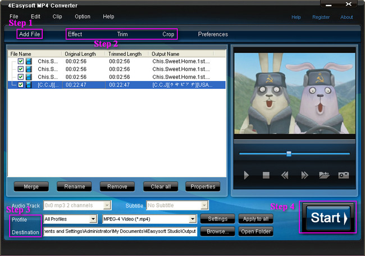Open the File menu

13,16
